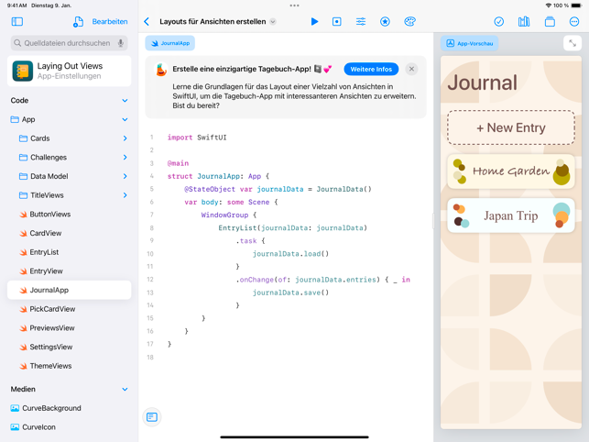The width and height of the screenshot is (589, 442).
Task: Switch to the JournalApp editor tab
Action: [170, 43]
